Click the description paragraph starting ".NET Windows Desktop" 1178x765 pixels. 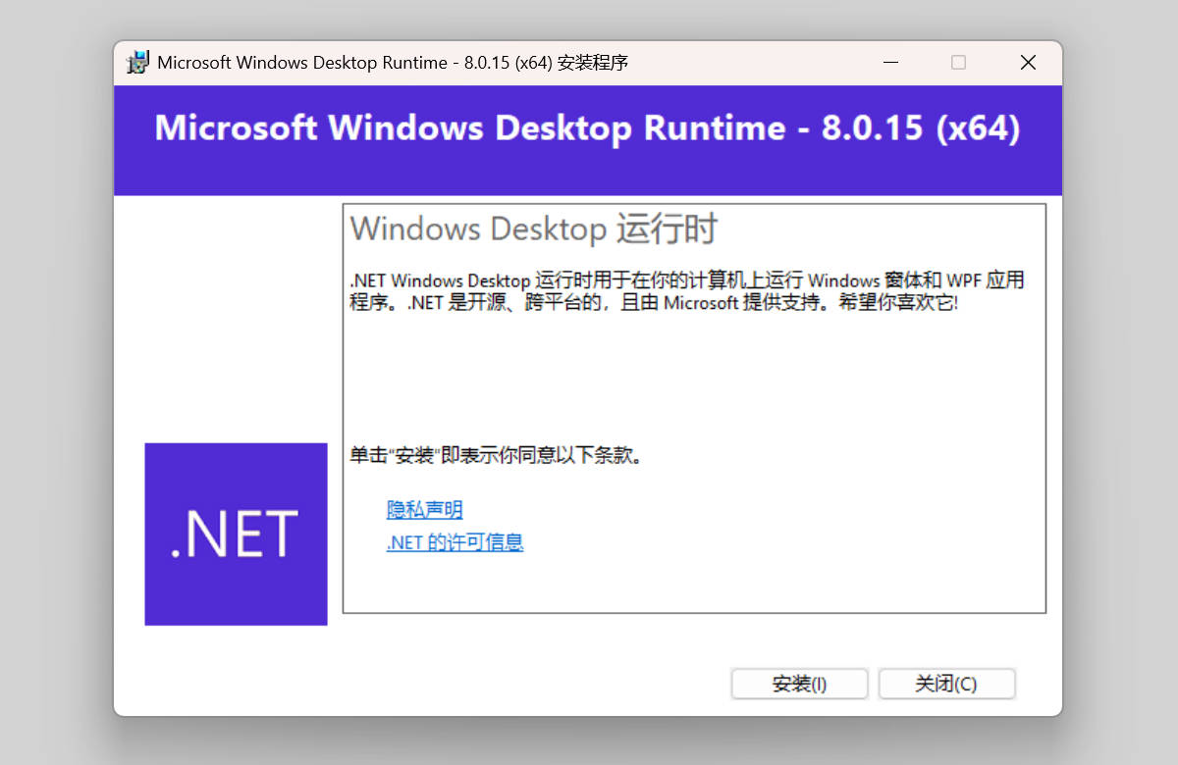pyautogui.click(x=687, y=291)
